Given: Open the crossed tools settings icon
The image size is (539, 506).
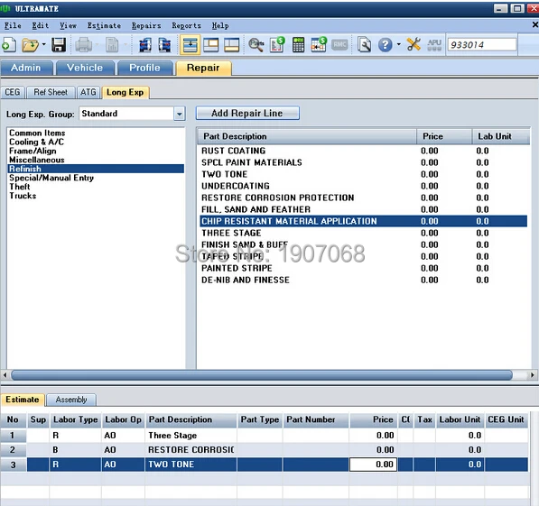Looking at the screenshot, I should coord(414,45).
